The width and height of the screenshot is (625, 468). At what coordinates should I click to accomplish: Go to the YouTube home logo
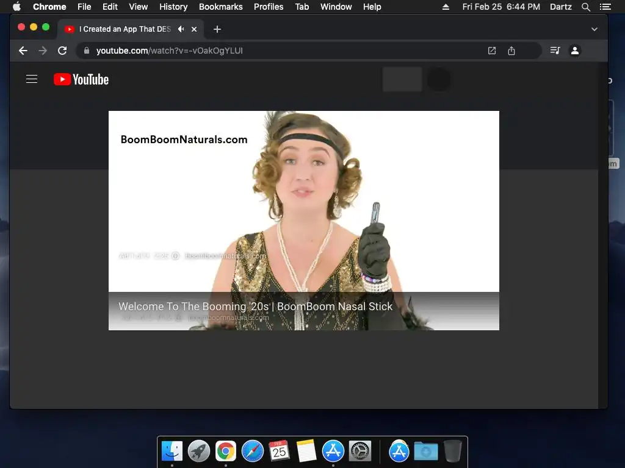pyautogui.click(x=81, y=79)
